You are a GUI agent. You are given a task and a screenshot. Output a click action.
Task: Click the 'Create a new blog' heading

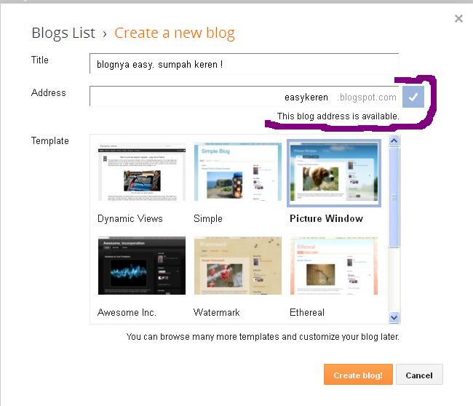(175, 33)
